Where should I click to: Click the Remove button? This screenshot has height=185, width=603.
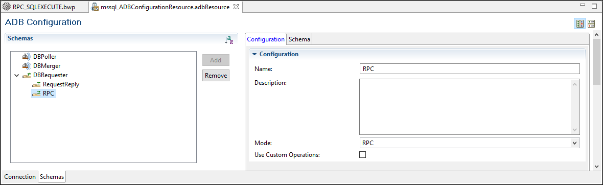point(216,76)
